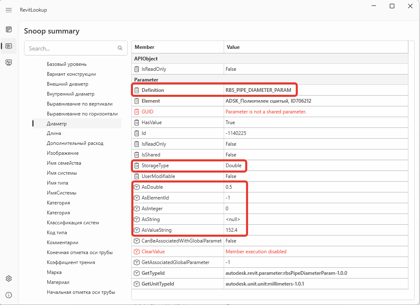Viewport: 420px width, 305px height.
Task: Focus the Search... input field
Action: click(75, 48)
